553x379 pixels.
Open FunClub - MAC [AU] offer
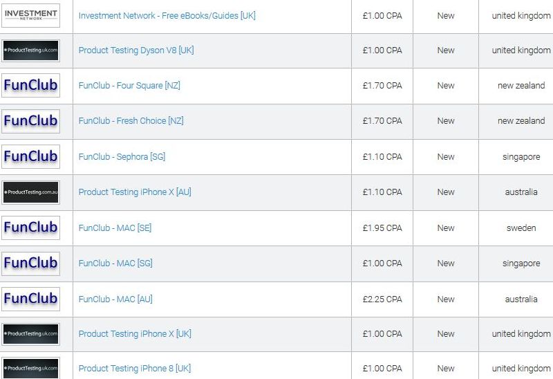[x=115, y=299]
